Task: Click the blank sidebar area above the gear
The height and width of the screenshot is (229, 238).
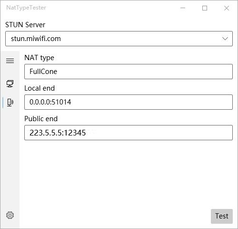Action: (10, 159)
